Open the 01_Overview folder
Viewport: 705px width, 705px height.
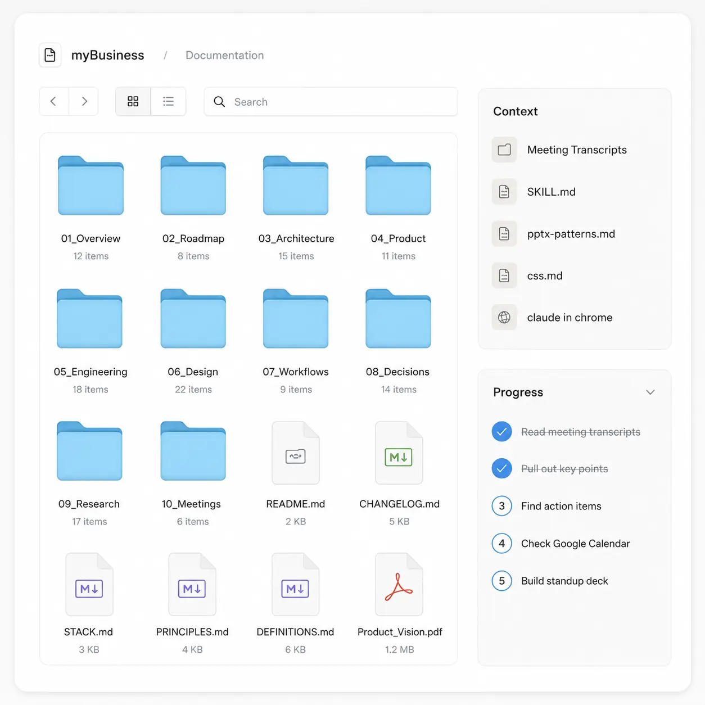coord(91,186)
